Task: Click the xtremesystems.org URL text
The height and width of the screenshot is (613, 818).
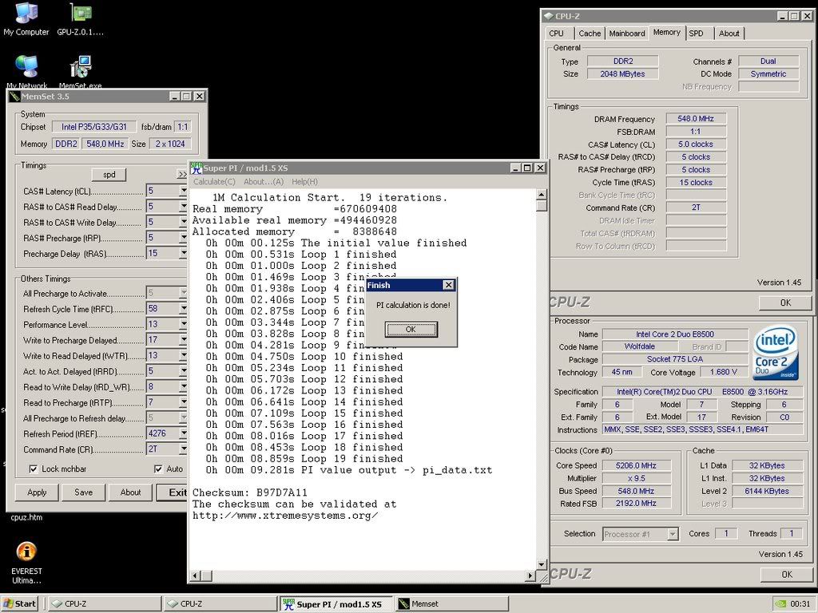Action: pos(285,516)
